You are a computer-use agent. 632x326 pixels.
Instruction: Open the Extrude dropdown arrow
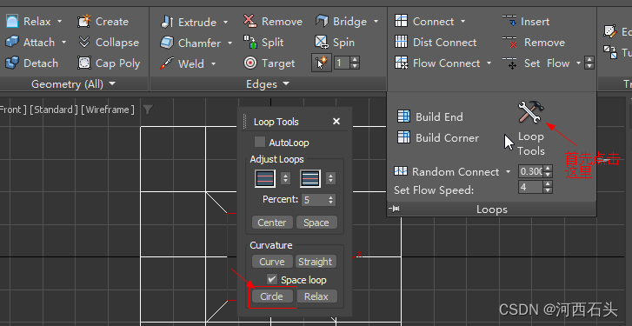click(x=225, y=22)
